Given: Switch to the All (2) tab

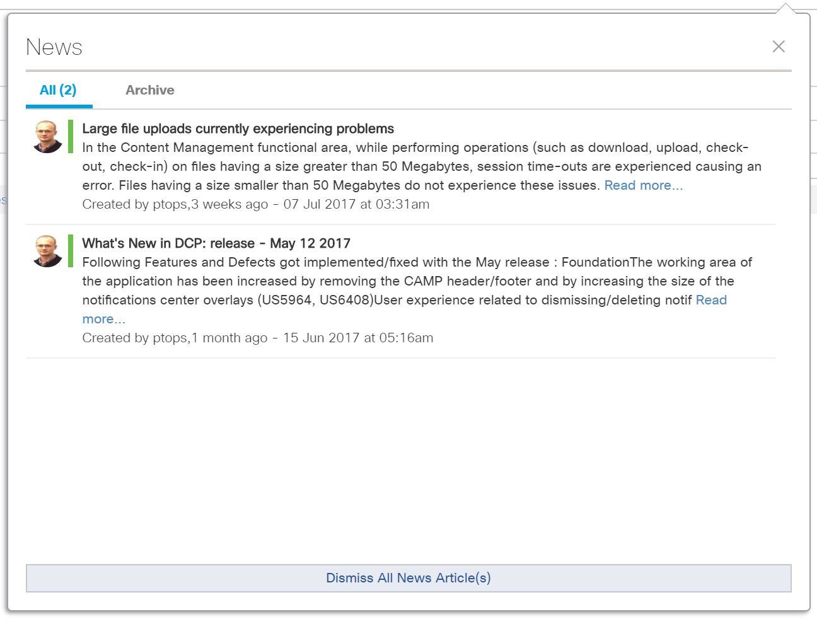Looking at the screenshot, I should point(58,90).
